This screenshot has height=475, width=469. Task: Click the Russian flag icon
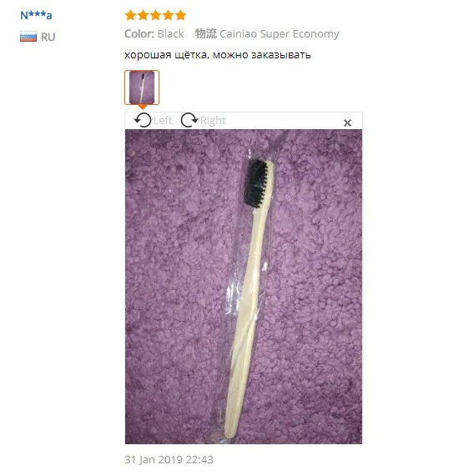(x=28, y=37)
